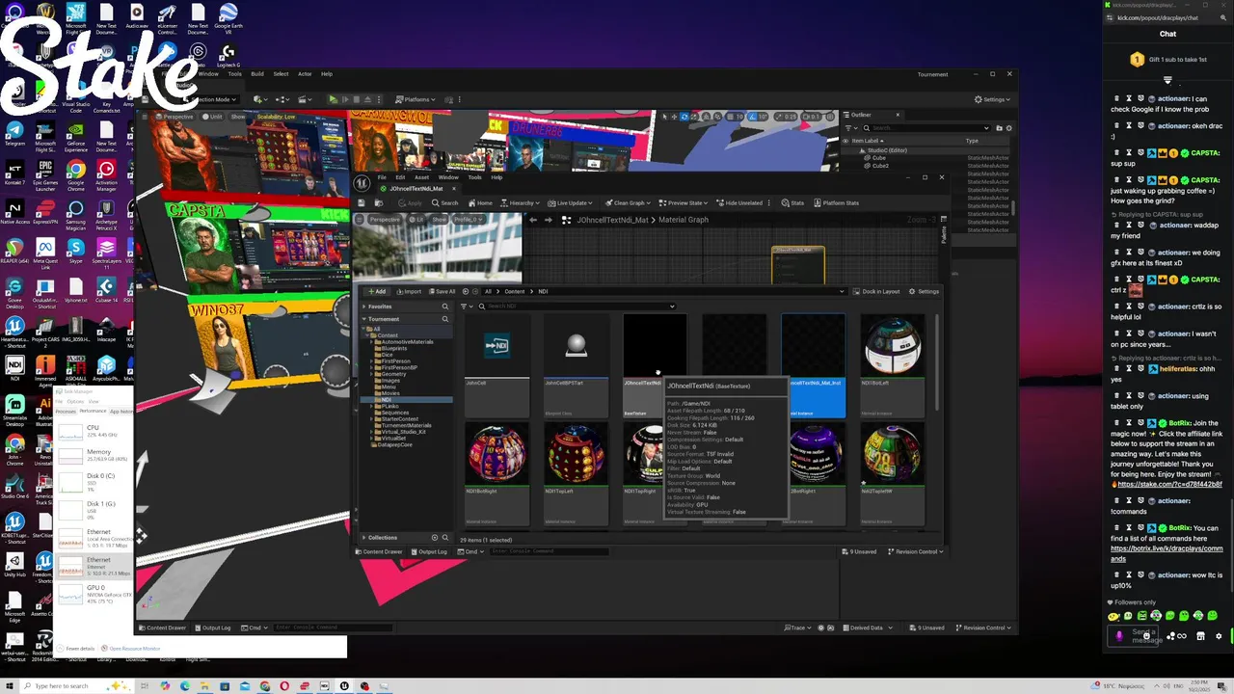The image size is (1234, 694).
Task: Select the StarterContent folder
Action: pos(399,419)
